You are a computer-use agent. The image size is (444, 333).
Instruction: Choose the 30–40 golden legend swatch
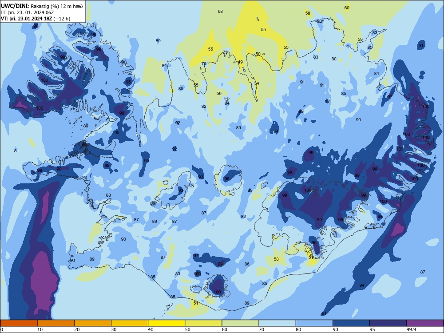130,323
